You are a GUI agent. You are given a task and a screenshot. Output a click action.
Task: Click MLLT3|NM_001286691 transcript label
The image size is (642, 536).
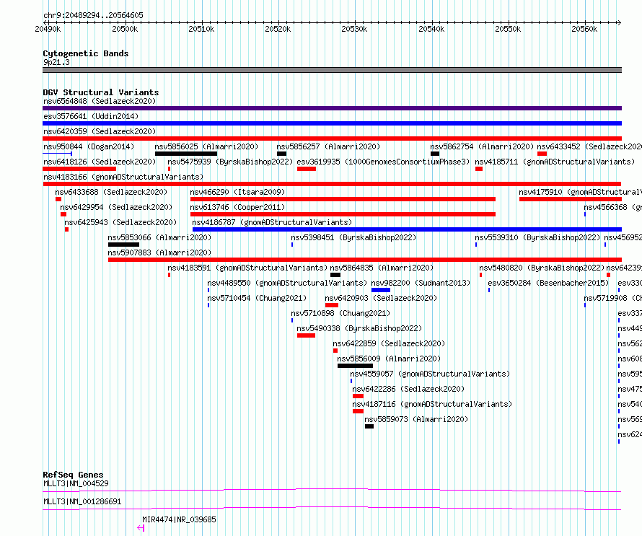82,501
